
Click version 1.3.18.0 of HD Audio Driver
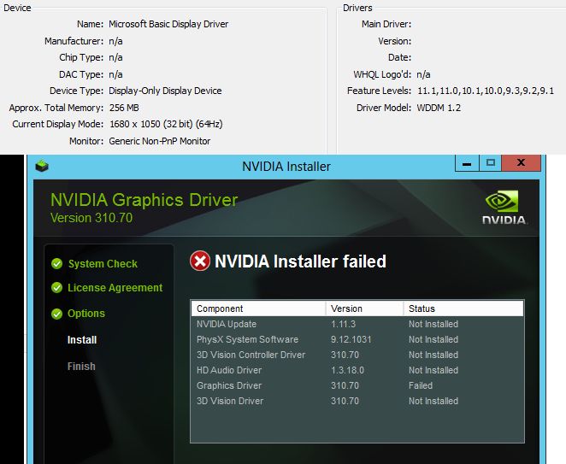click(347, 370)
